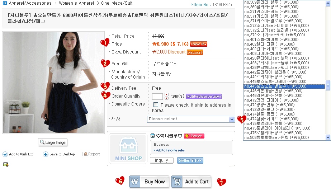This screenshot has height=192, width=331.
Task: Click the Seller Info button
Action: [190, 160]
